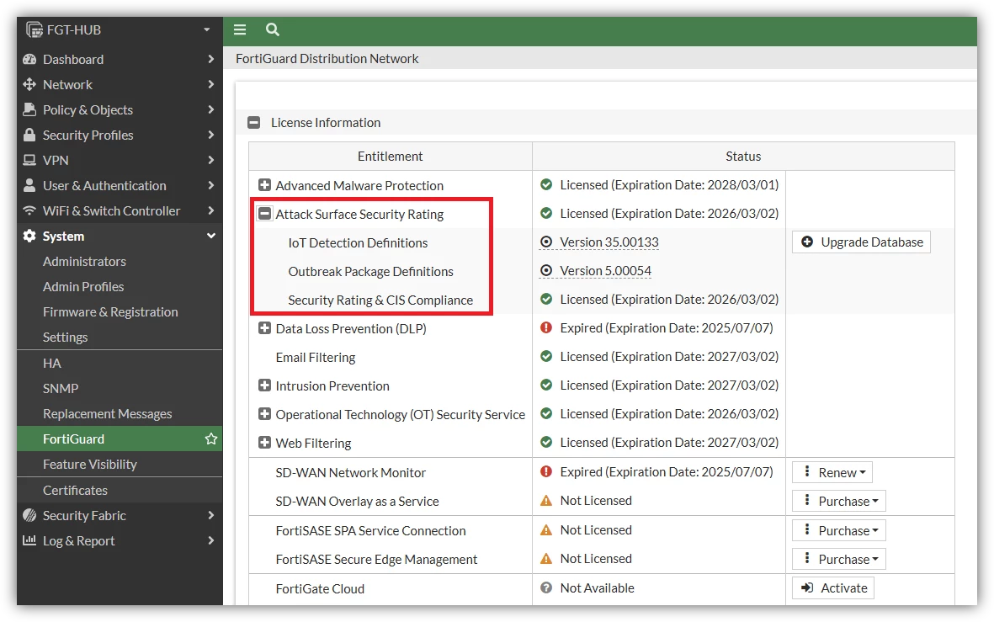The image size is (994, 622).
Task: Open the FGT-HUB device dropdown arrow
Action: click(207, 29)
